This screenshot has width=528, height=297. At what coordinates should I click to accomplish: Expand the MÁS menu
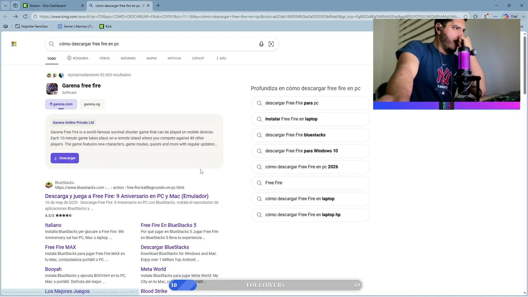pyautogui.click(x=221, y=58)
